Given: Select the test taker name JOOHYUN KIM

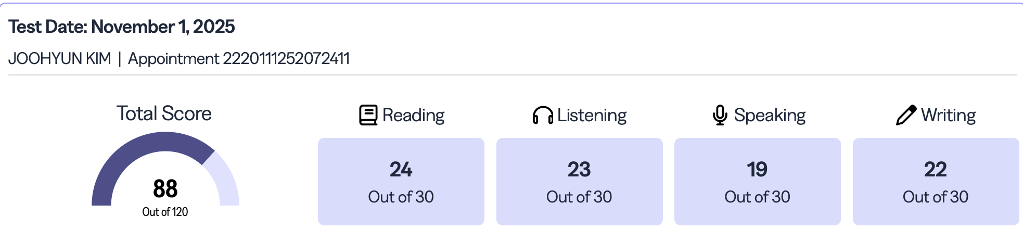Looking at the screenshot, I should 60,58.
